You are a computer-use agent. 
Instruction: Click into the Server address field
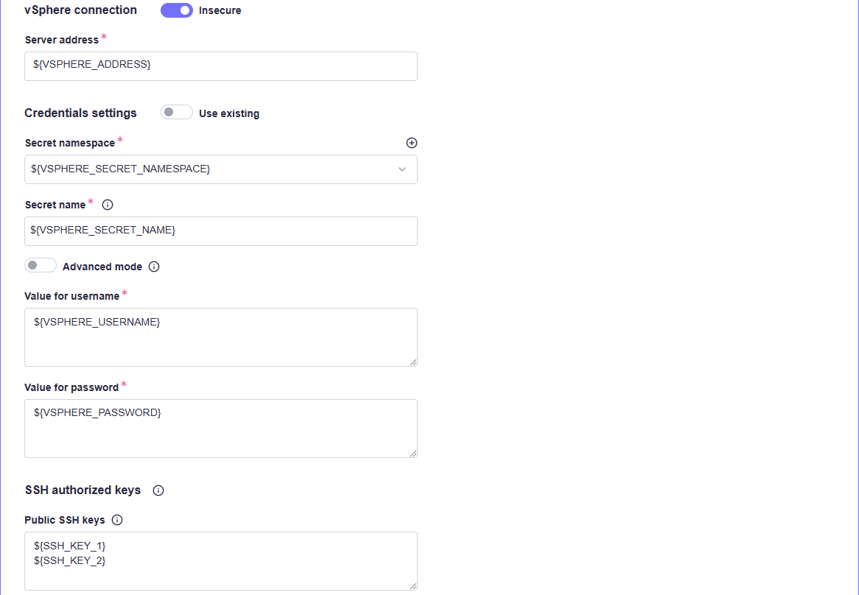pyautogui.click(x=221, y=66)
